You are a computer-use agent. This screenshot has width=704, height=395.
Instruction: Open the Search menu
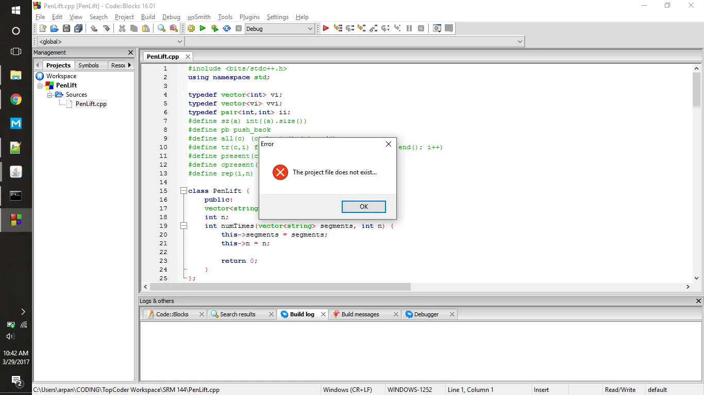98,17
